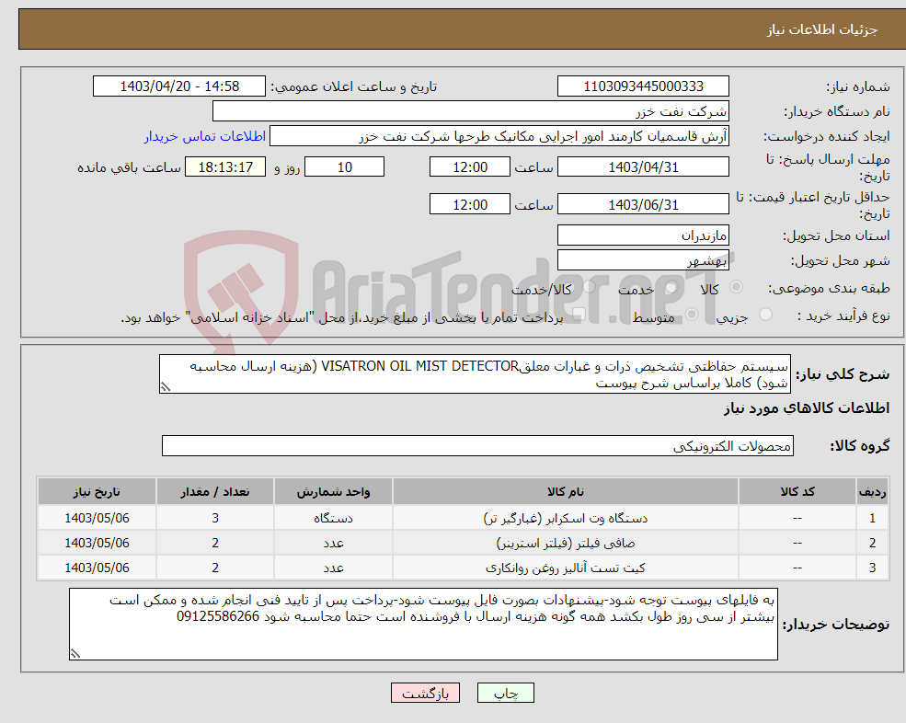Image resolution: width=906 pixels, height=723 pixels.
Task: Click the واحد شمارش column header
Action: coord(333,492)
